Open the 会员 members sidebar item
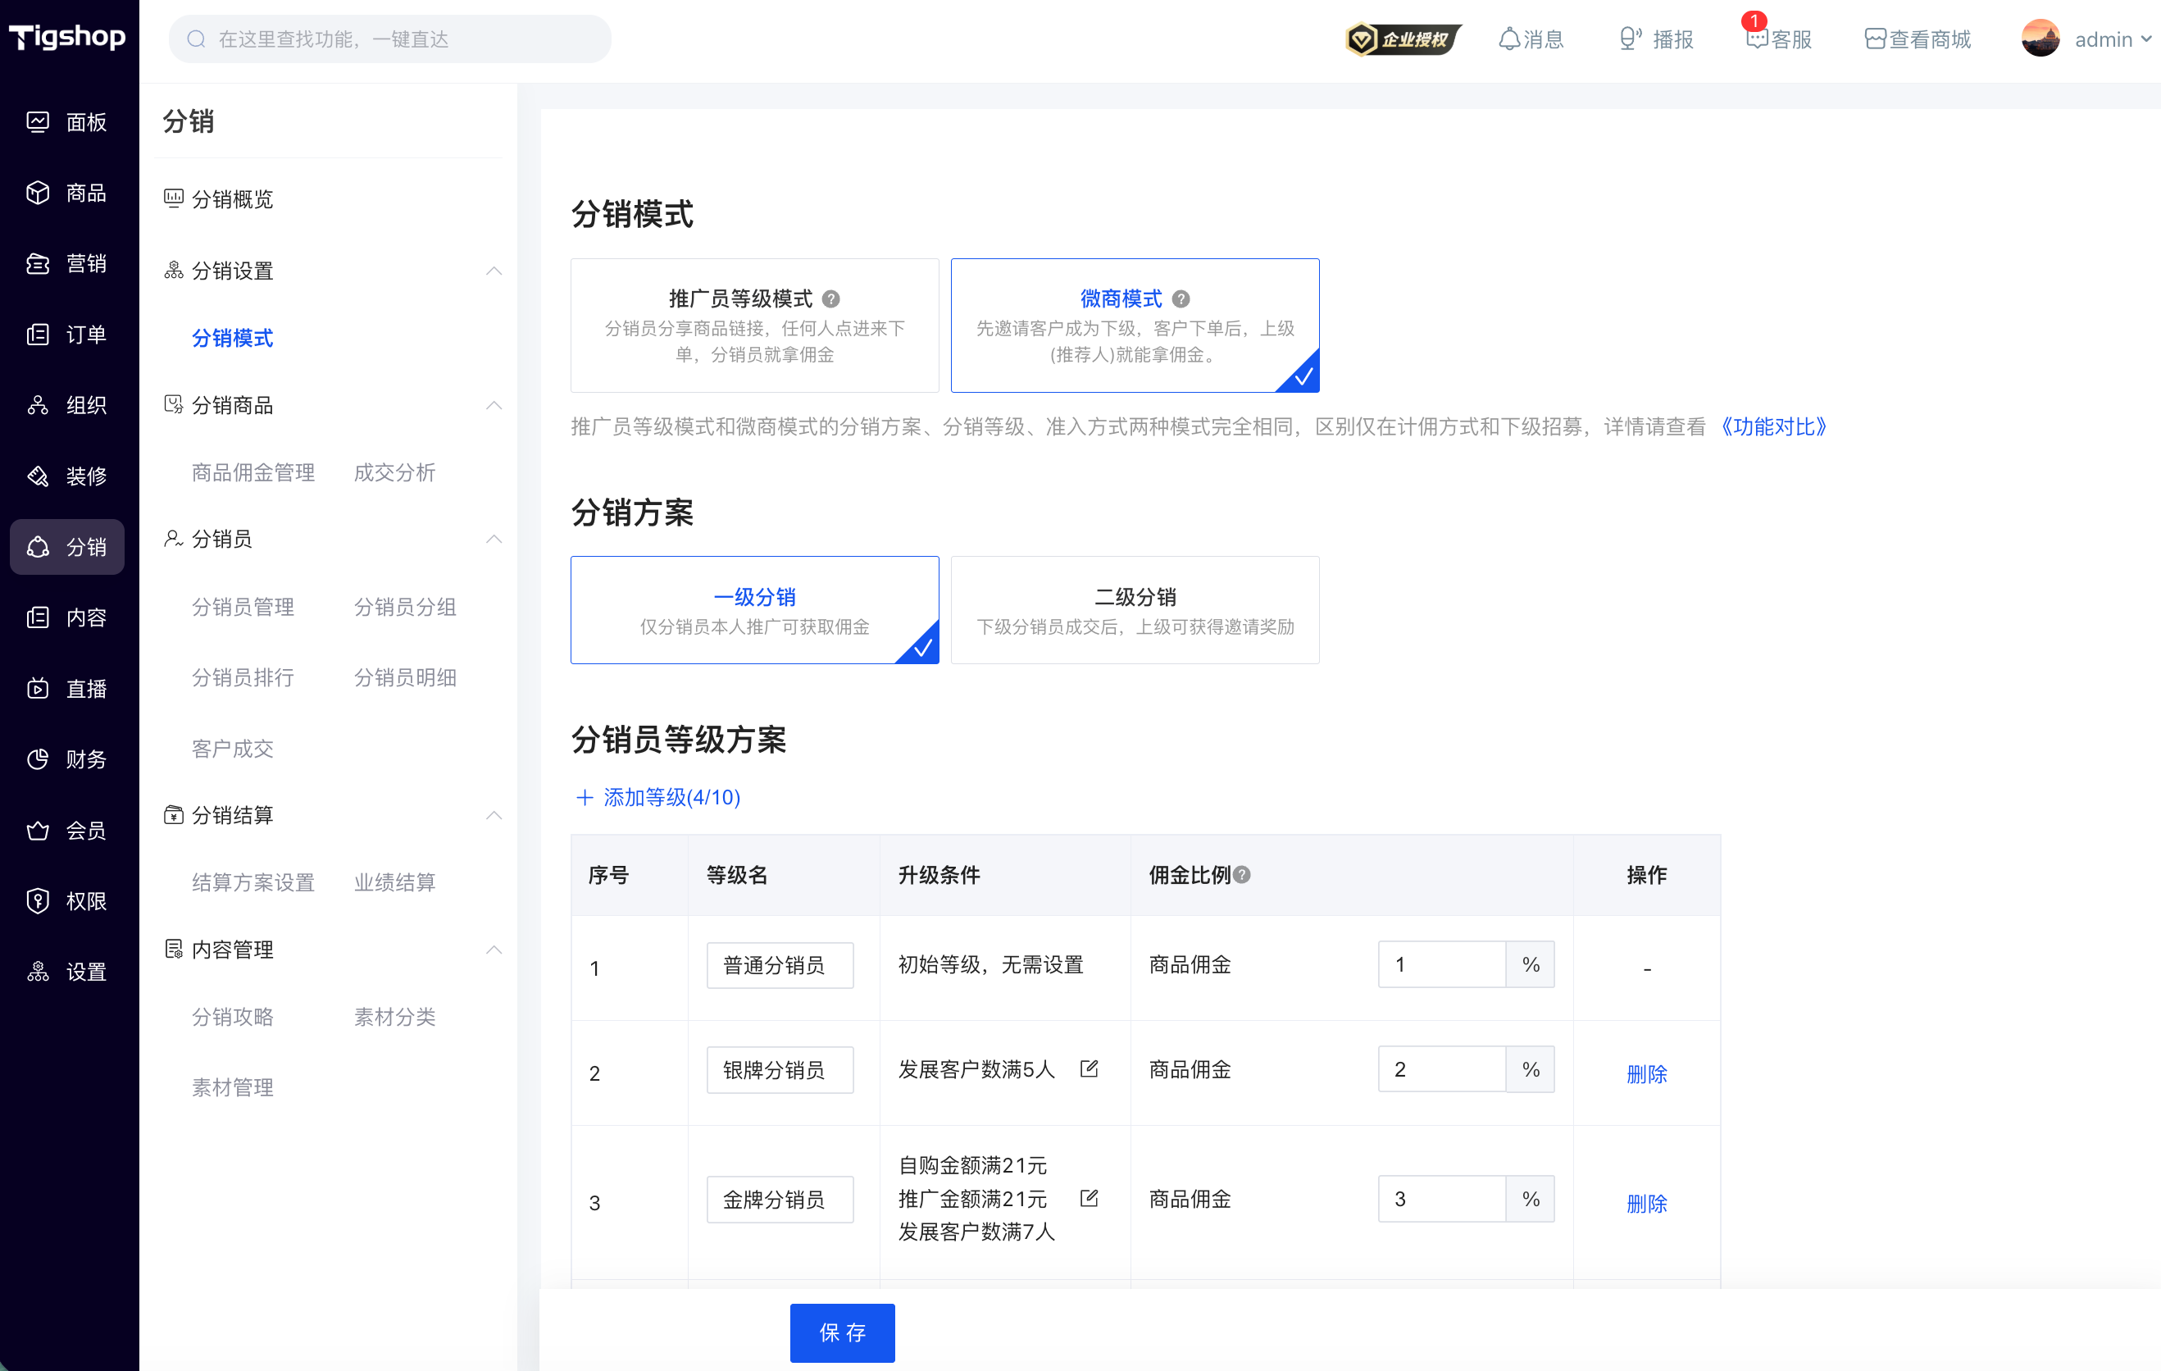The image size is (2161, 1371). click(x=67, y=831)
